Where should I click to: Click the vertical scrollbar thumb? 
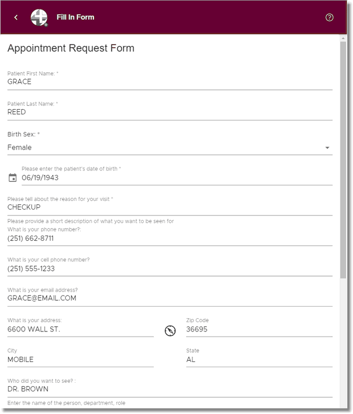pyautogui.click(x=343, y=160)
